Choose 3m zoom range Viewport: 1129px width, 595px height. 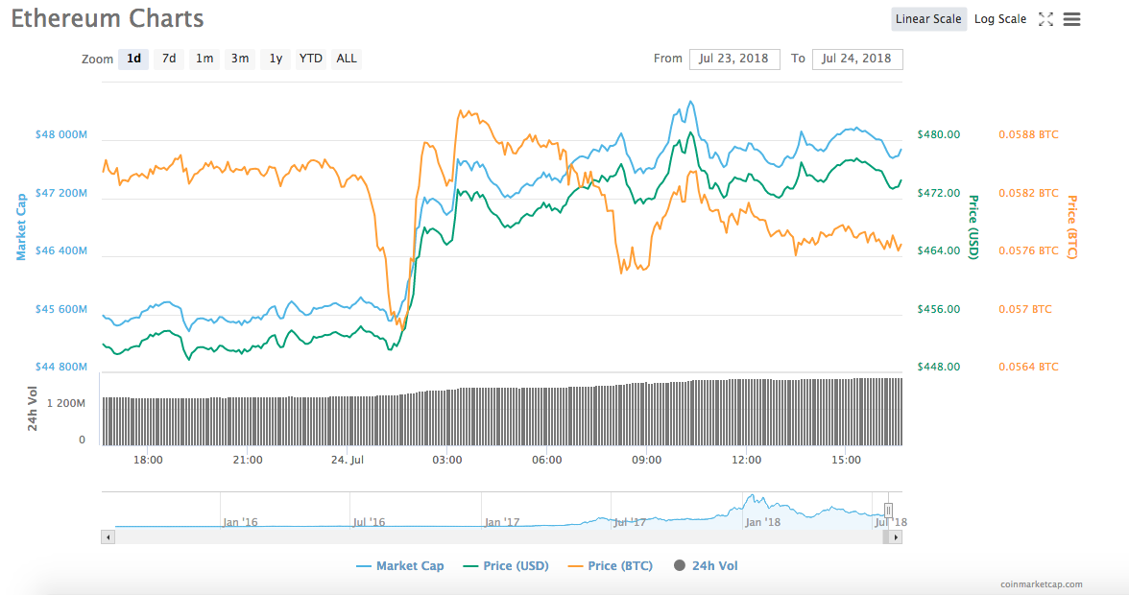239,59
